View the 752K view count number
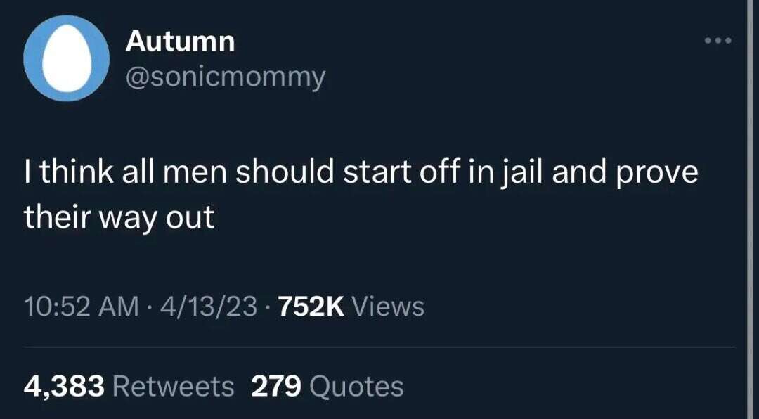 tap(311, 307)
